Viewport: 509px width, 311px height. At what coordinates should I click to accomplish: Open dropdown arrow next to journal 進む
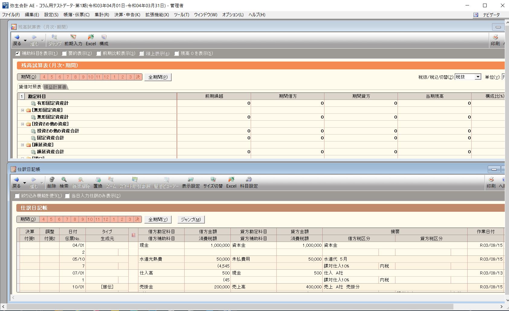(42, 183)
